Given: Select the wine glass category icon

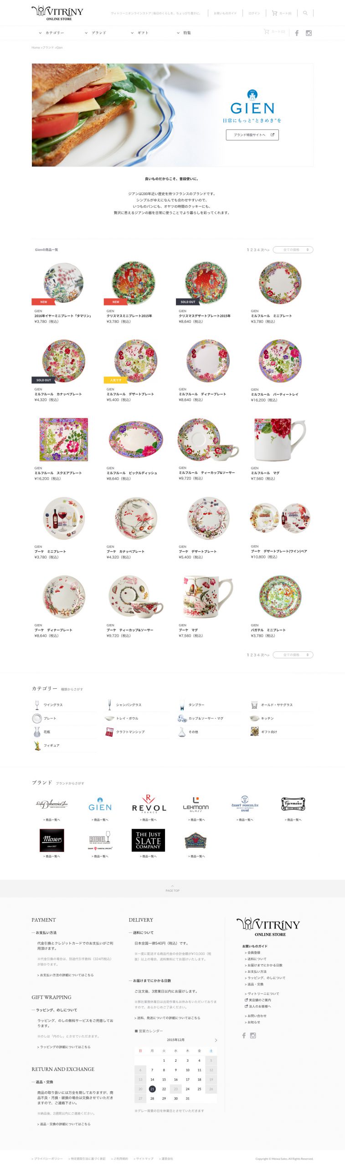Looking at the screenshot, I should [x=37, y=705].
